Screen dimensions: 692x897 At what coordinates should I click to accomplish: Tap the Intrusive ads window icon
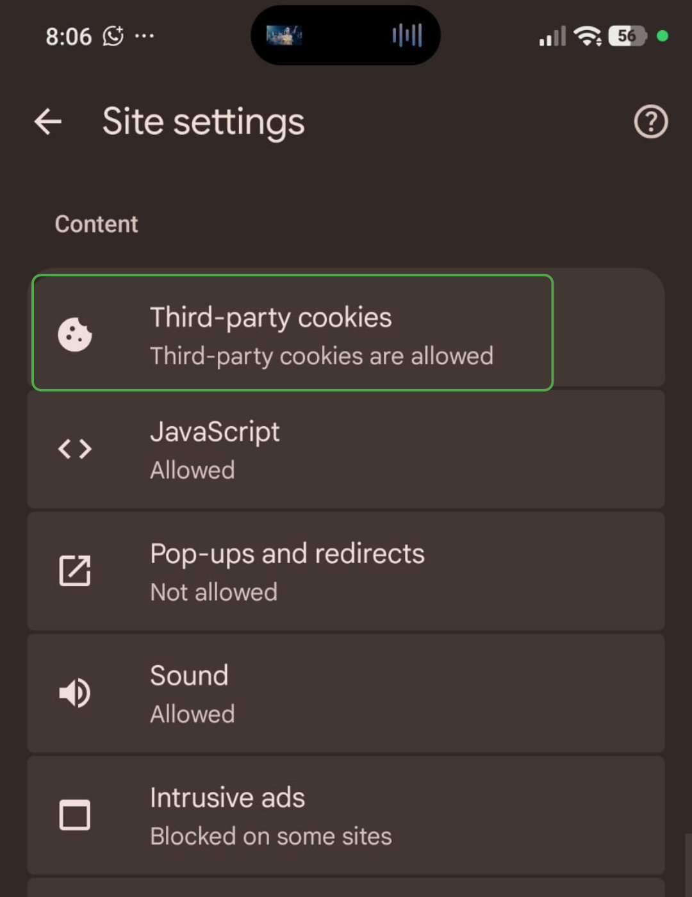click(75, 815)
